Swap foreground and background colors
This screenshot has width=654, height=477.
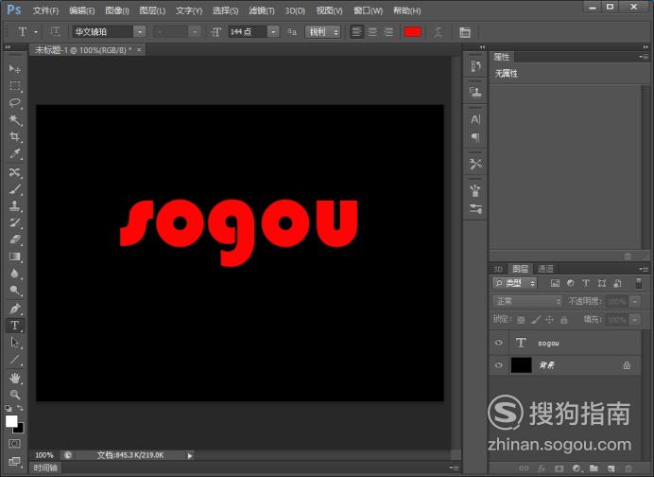coord(20,408)
